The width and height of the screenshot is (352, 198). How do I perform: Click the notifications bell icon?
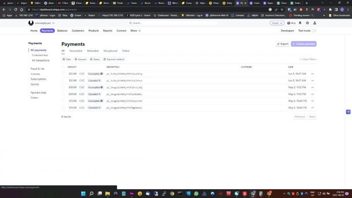click(x=300, y=23)
